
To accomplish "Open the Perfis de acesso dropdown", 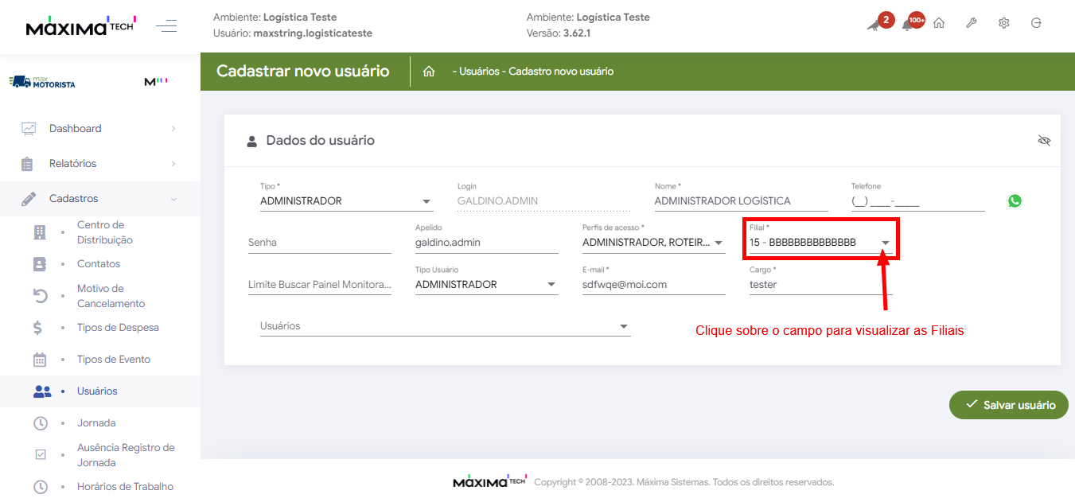I will coord(654,243).
